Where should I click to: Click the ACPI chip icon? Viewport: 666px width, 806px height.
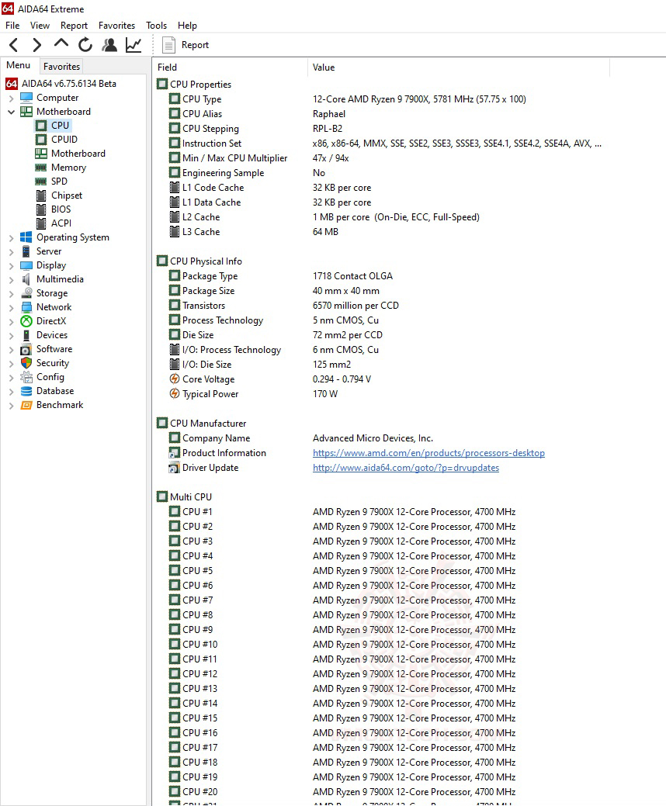(41, 223)
